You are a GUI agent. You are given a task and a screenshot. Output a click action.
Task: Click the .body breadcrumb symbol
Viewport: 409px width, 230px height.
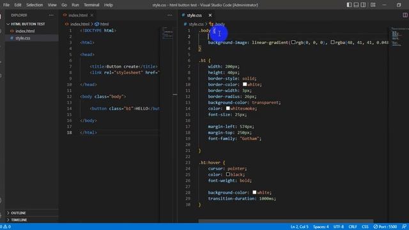[220, 24]
